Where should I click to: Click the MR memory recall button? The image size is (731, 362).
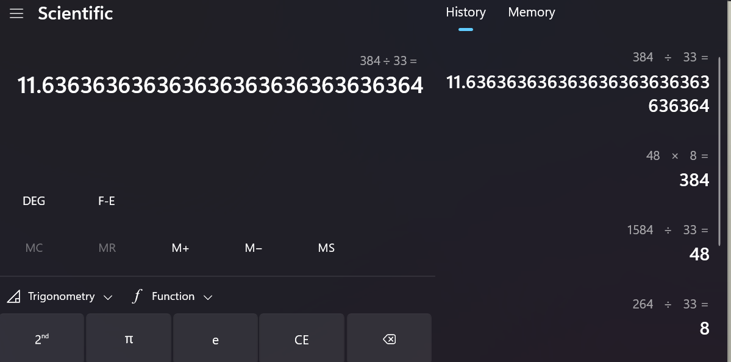(107, 248)
